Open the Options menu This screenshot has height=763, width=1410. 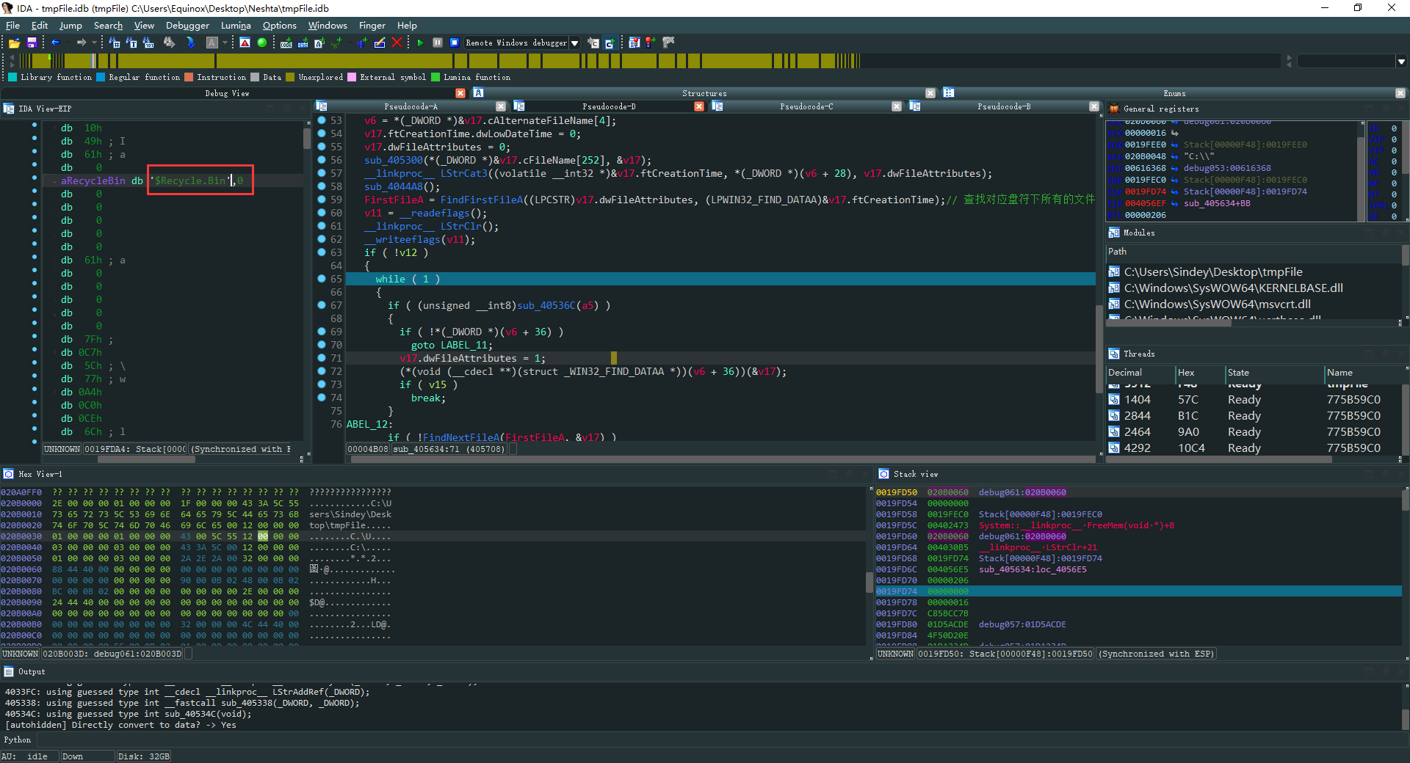point(279,26)
